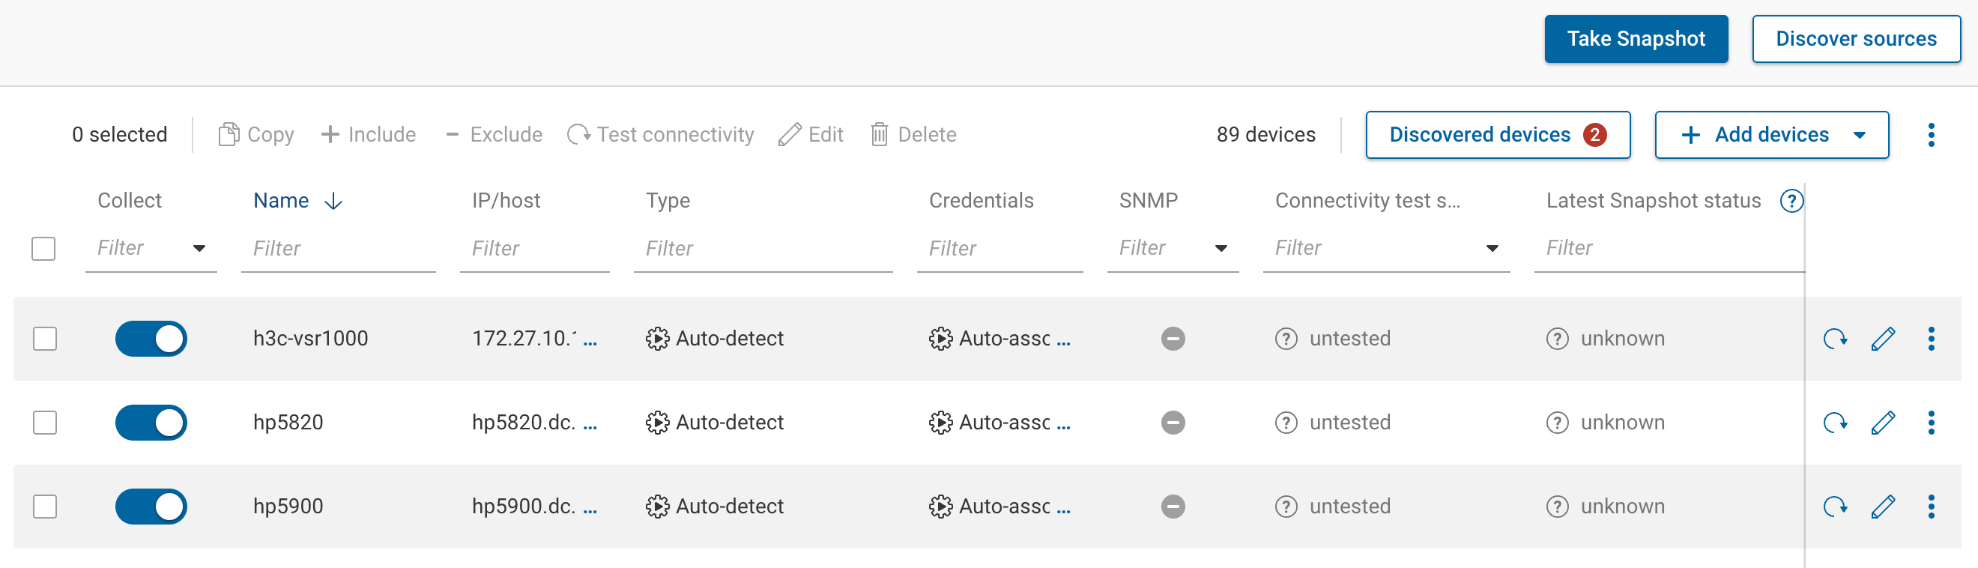Open the Edit pencil icon for hp5820
1978x568 pixels.
[x=1883, y=422]
